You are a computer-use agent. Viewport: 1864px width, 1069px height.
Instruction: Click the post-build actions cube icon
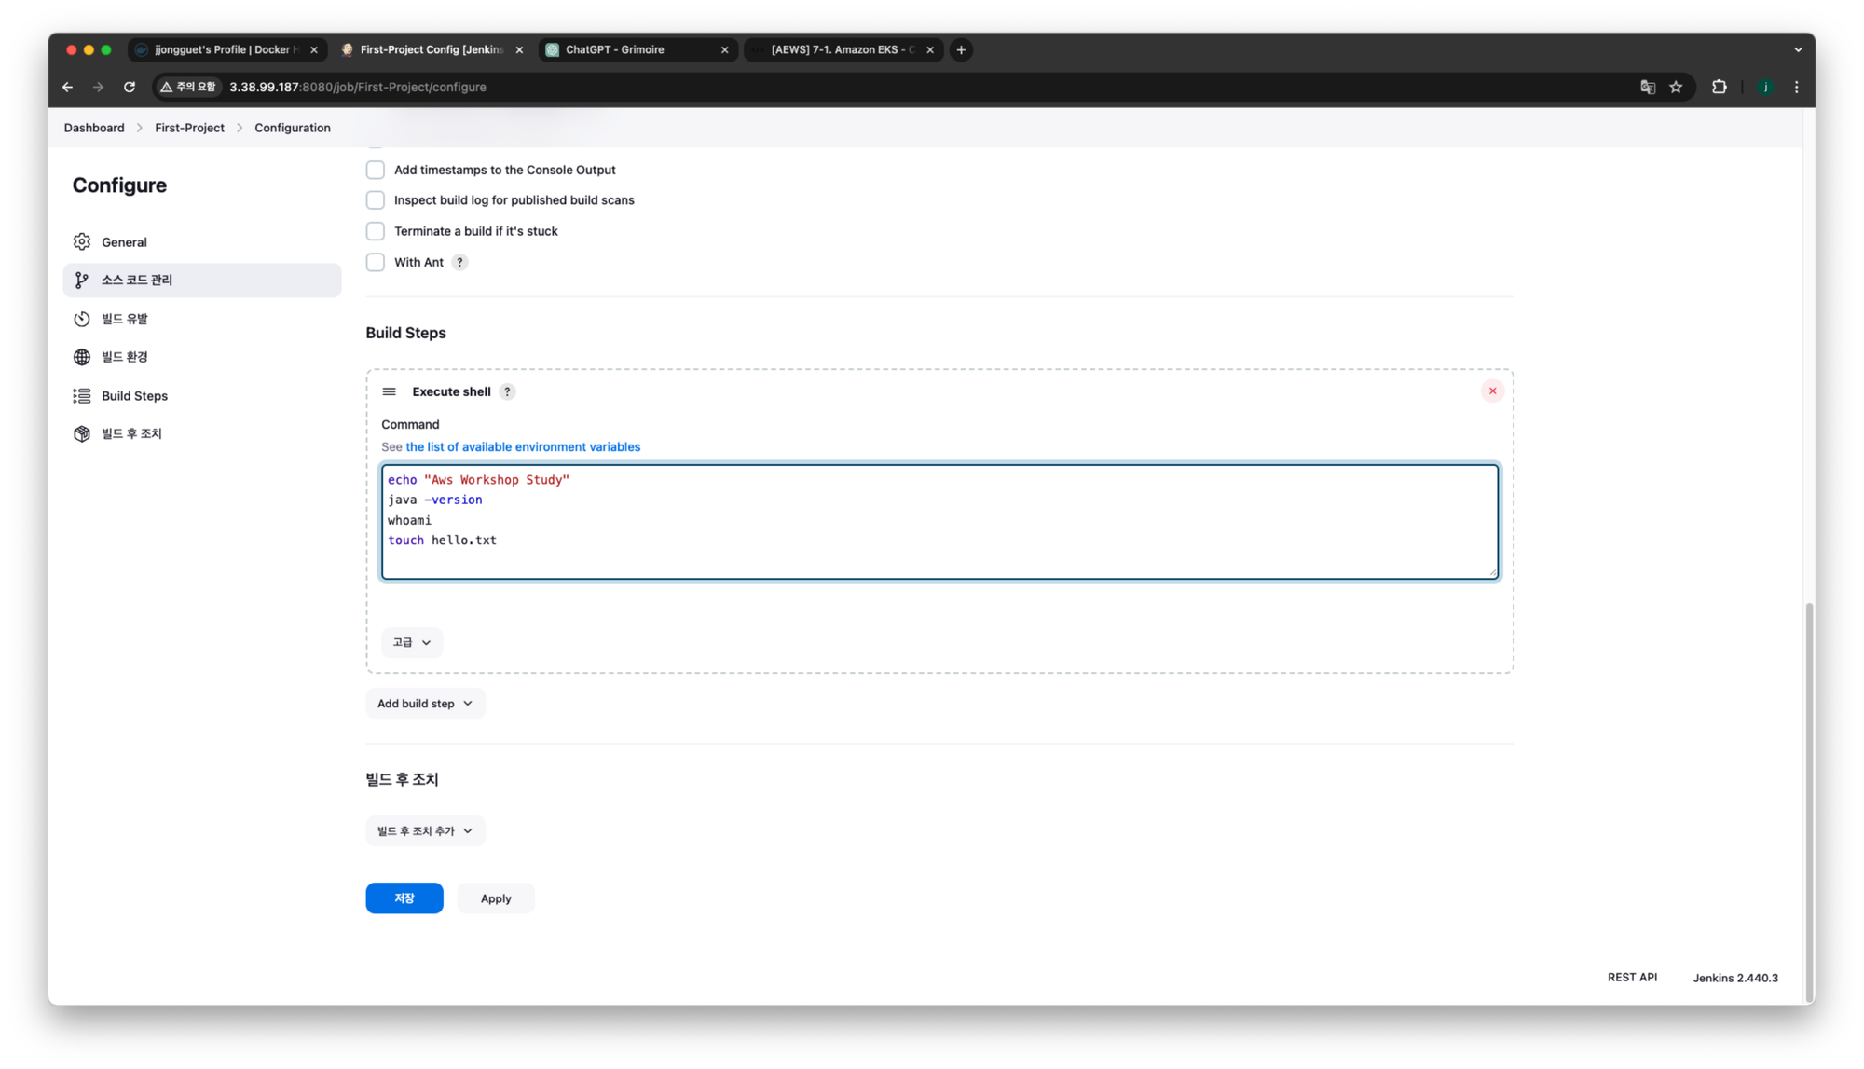[x=82, y=434]
